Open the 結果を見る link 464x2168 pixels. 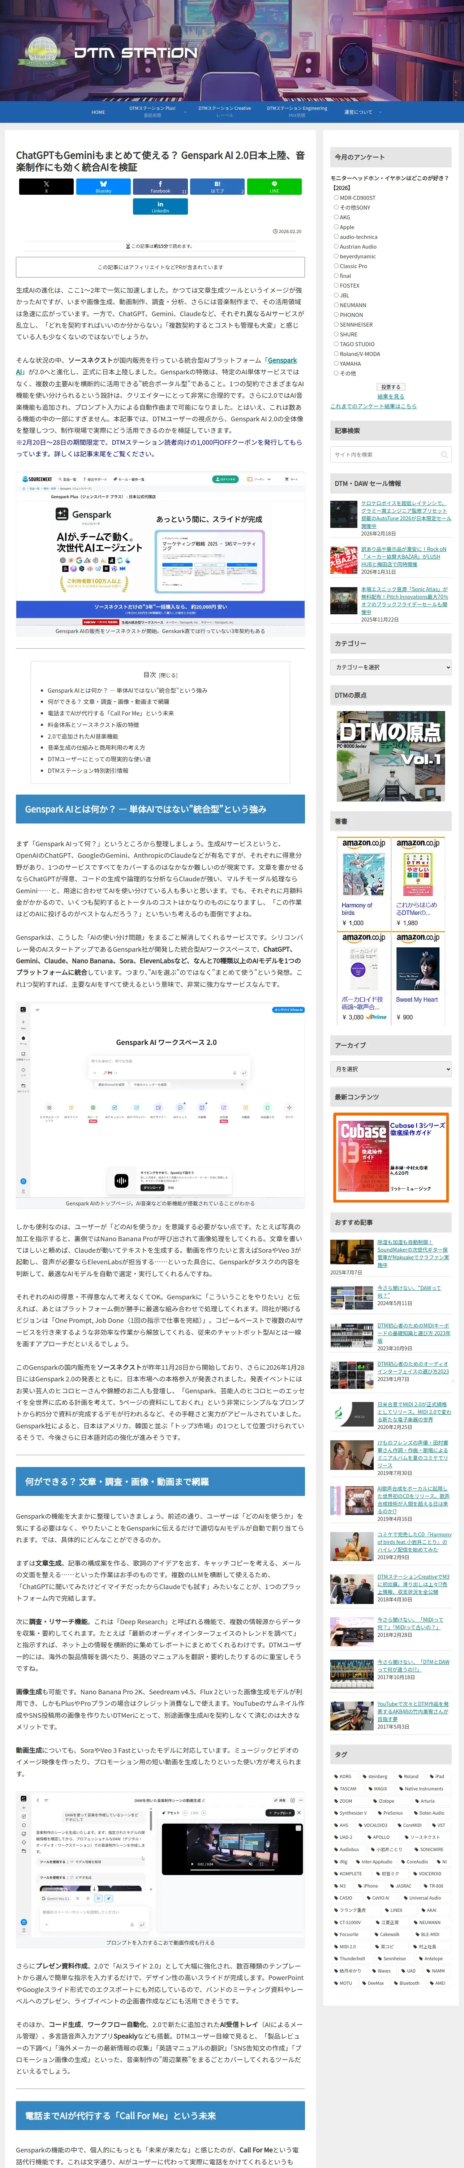391,396
